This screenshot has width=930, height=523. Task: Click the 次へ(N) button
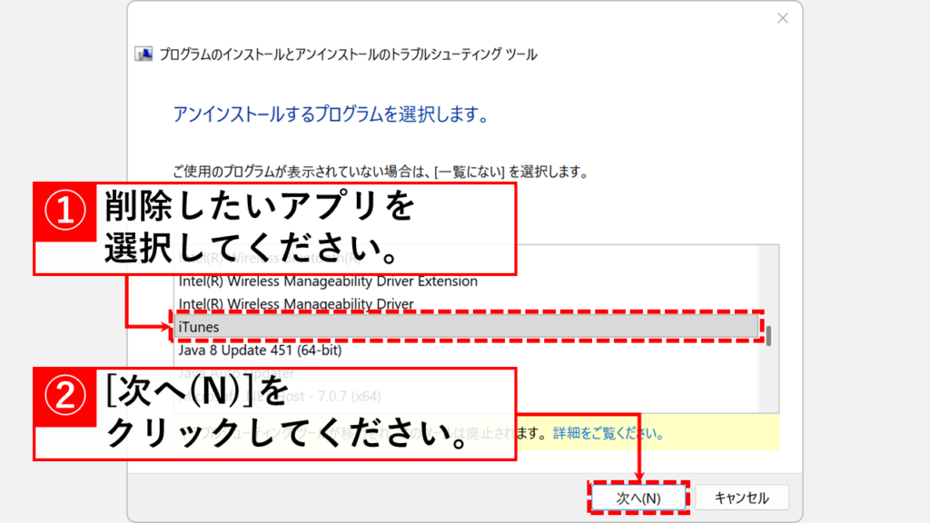(x=638, y=498)
